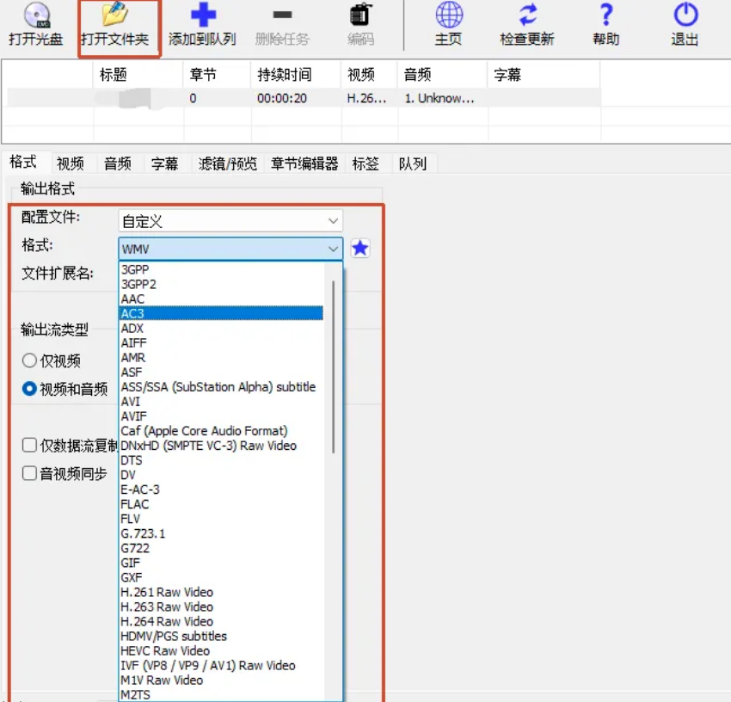Image resolution: width=731 pixels, height=702 pixels.
Task: Open folder via 打开文件夹 icon
Action: pyautogui.click(x=114, y=14)
